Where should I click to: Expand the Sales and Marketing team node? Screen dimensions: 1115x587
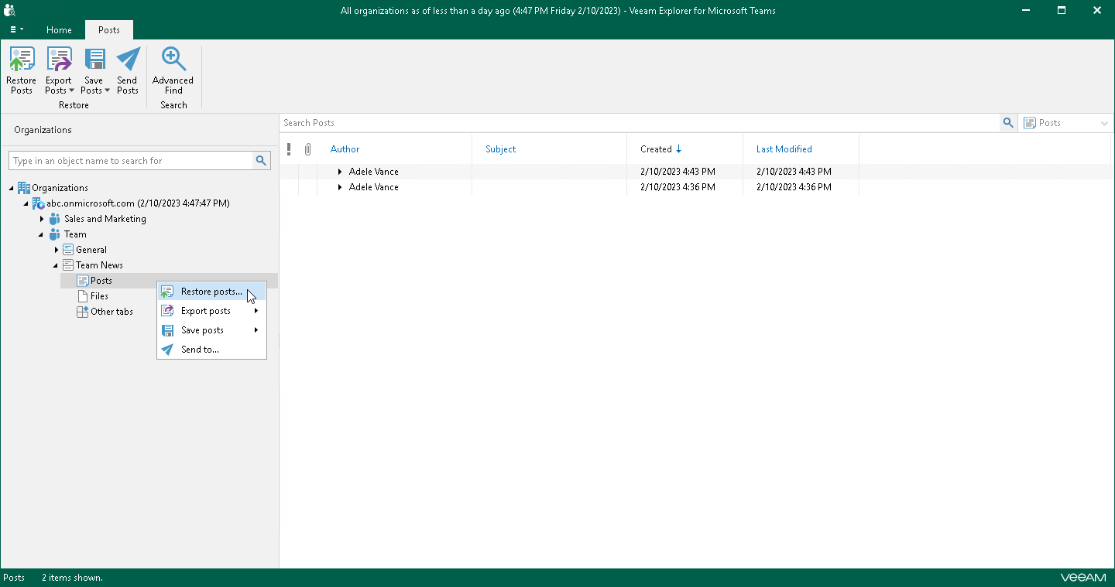tap(42, 219)
